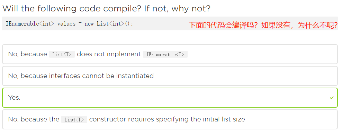Click the List<T> code tag in first answer
This screenshot has width=351, height=138.
pos(62,55)
